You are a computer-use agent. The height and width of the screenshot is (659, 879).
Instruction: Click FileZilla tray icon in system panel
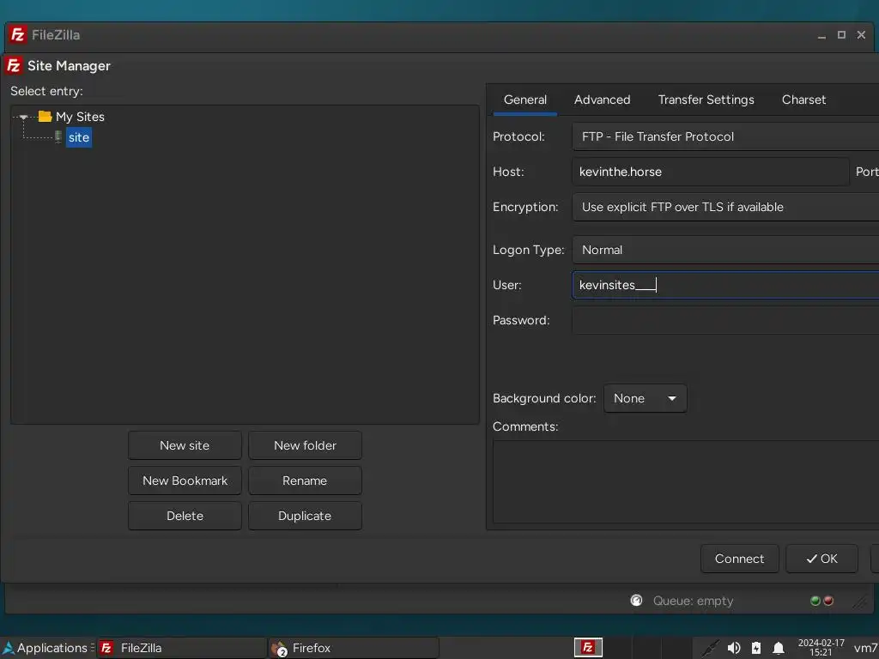(x=588, y=648)
